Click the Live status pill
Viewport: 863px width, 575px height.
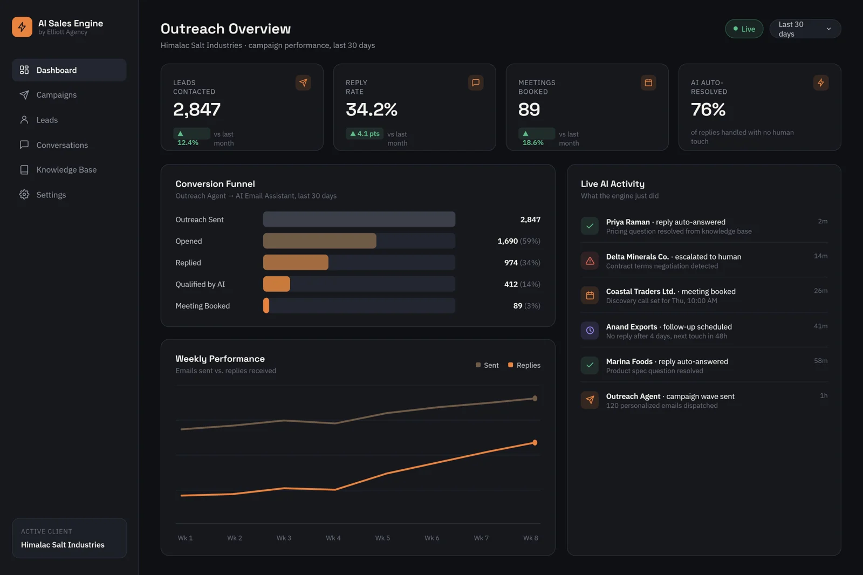(x=744, y=29)
